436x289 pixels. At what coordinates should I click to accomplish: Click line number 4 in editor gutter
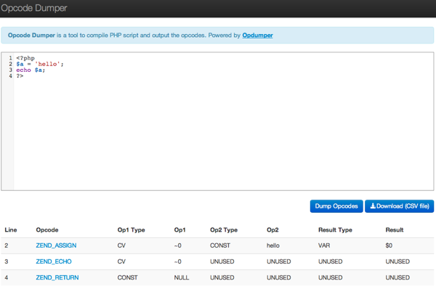tap(10, 76)
